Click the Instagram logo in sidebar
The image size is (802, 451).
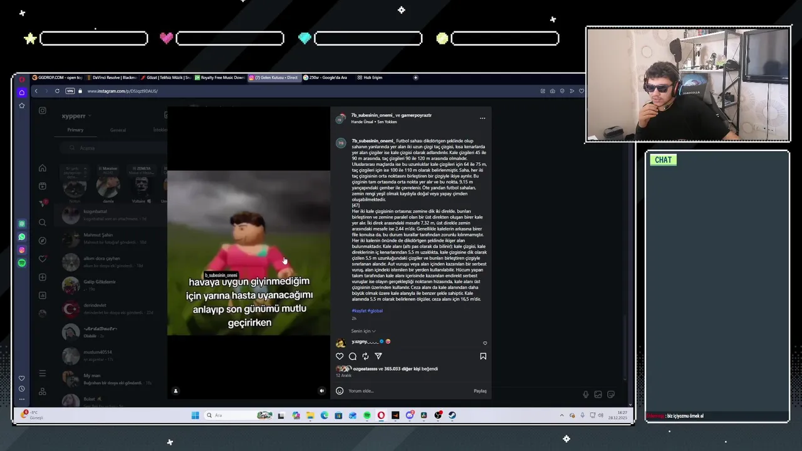point(42,110)
